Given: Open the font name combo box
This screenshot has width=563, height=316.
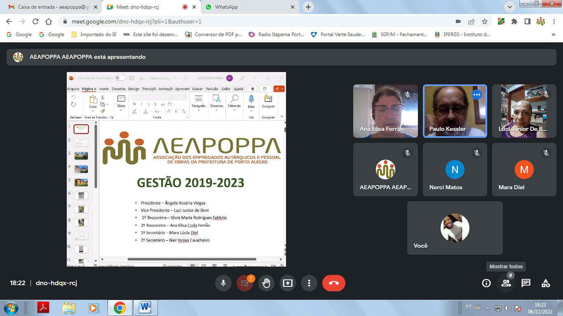Looking at the screenshot, I should 152,97.
